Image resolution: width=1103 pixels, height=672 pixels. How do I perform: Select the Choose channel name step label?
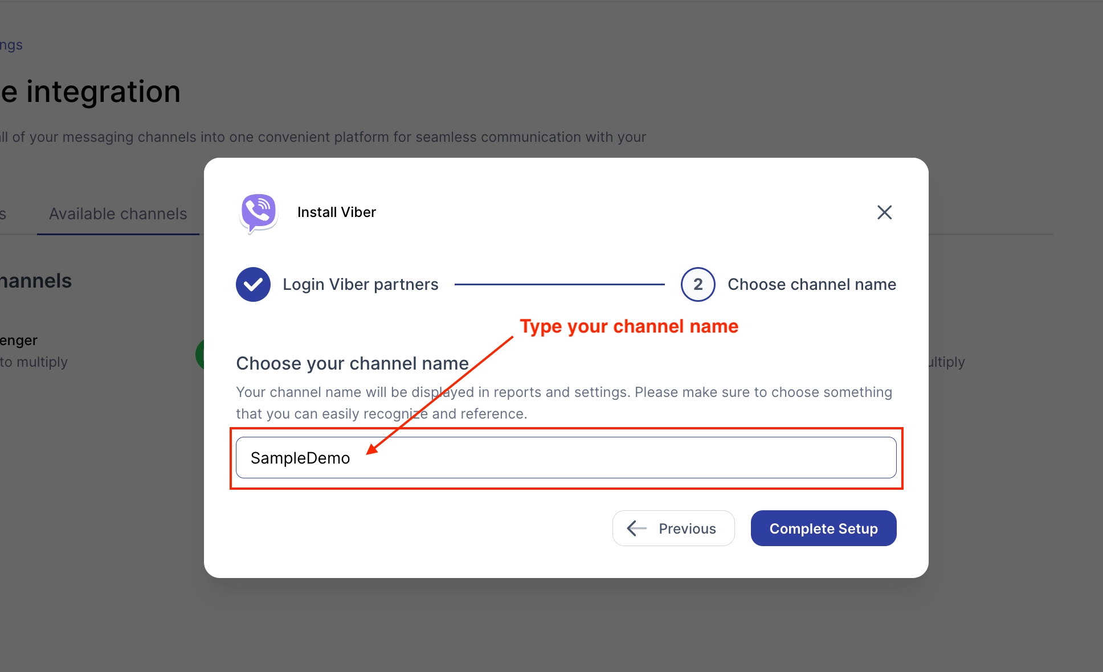pos(811,284)
